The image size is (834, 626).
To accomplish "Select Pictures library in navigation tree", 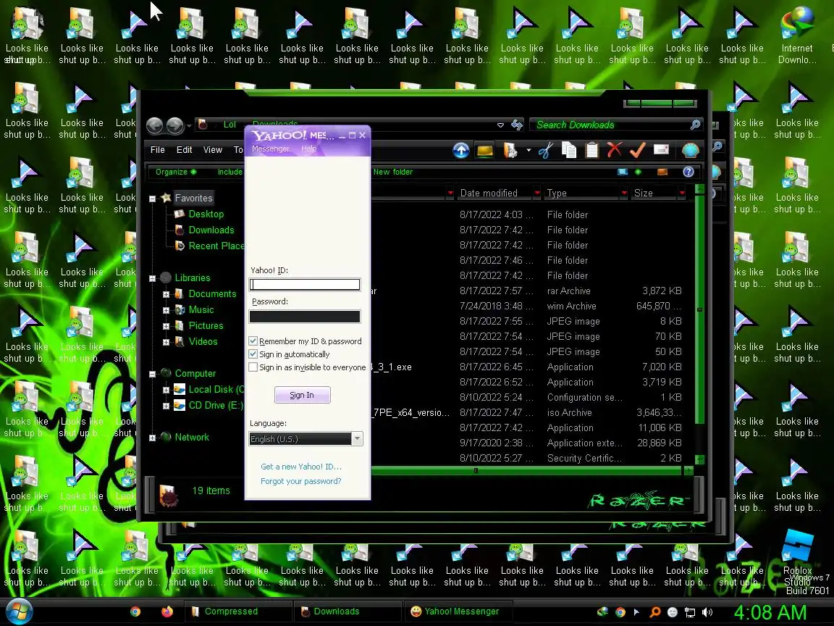I will pyautogui.click(x=206, y=326).
